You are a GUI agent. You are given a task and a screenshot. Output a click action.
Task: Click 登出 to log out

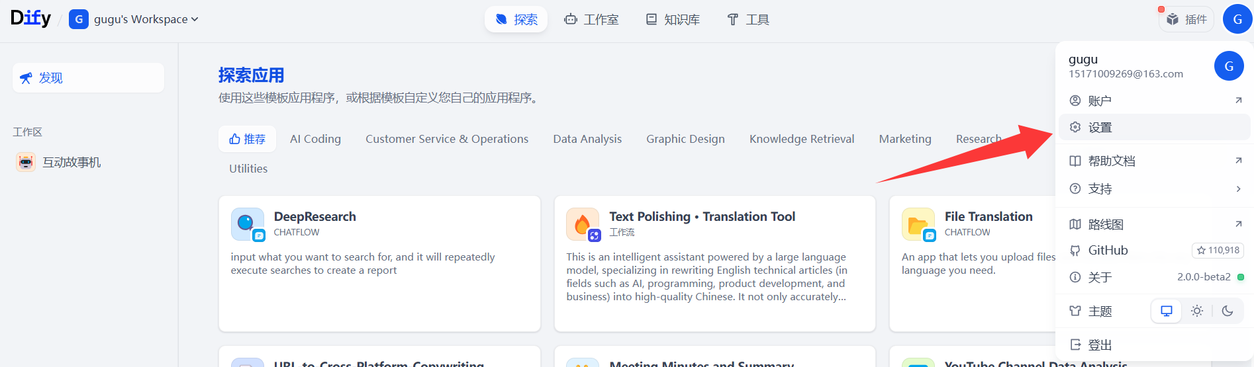point(1100,345)
